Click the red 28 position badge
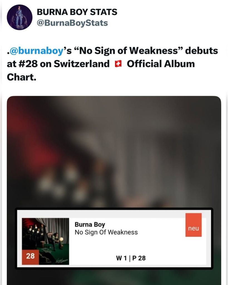 point(30,256)
